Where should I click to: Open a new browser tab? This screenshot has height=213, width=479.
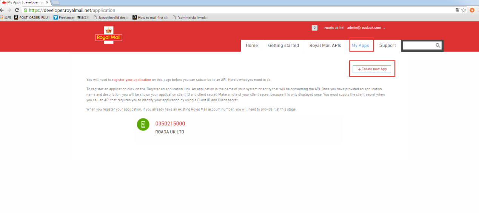coord(55,3)
